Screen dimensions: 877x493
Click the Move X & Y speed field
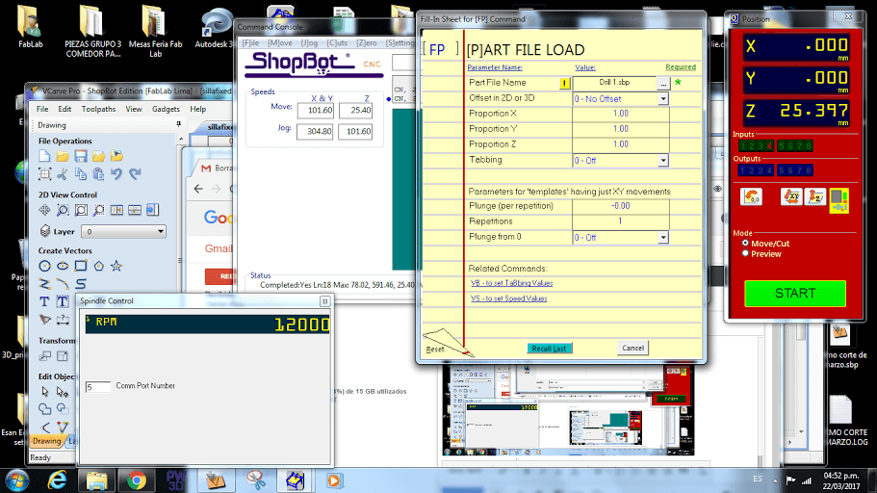click(x=316, y=110)
